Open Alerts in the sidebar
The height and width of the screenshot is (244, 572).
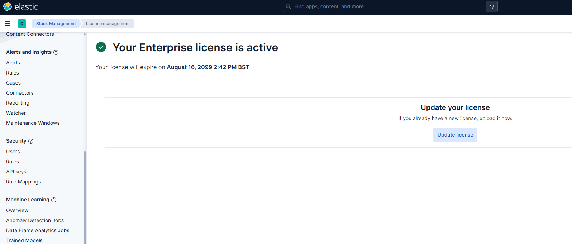click(x=13, y=63)
